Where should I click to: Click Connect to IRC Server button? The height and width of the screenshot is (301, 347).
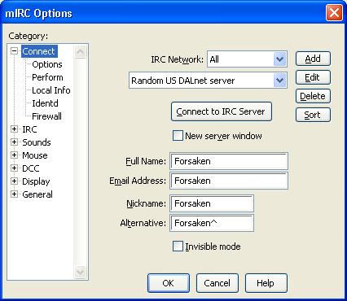(222, 111)
